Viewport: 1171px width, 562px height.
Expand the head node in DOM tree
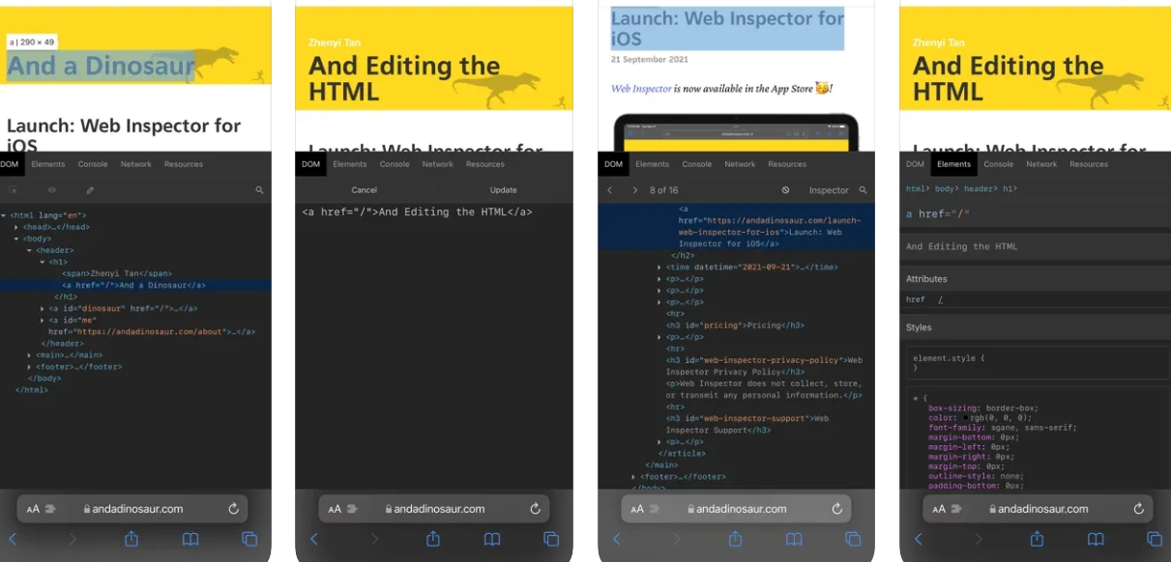coord(16,227)
